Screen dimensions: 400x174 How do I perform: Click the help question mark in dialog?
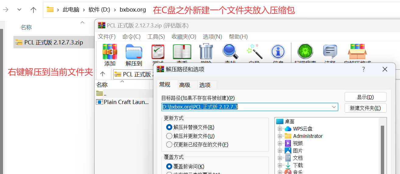[x=363, y=69]
